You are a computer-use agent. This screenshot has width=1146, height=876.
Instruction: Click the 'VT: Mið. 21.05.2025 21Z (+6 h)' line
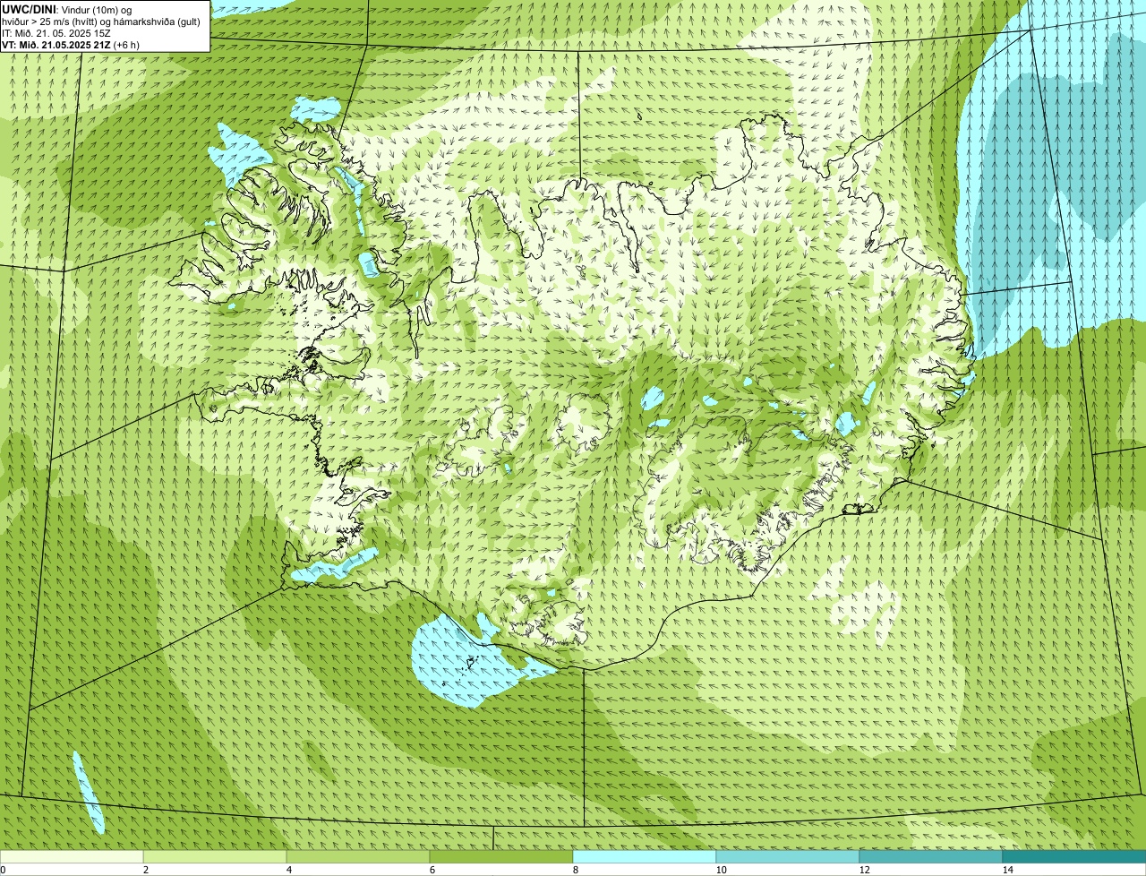tap(71, 44)
